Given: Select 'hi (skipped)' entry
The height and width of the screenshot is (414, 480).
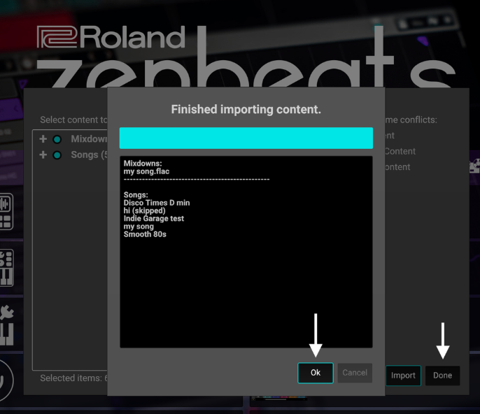Looking at the screenshot, I should [144, 210].
